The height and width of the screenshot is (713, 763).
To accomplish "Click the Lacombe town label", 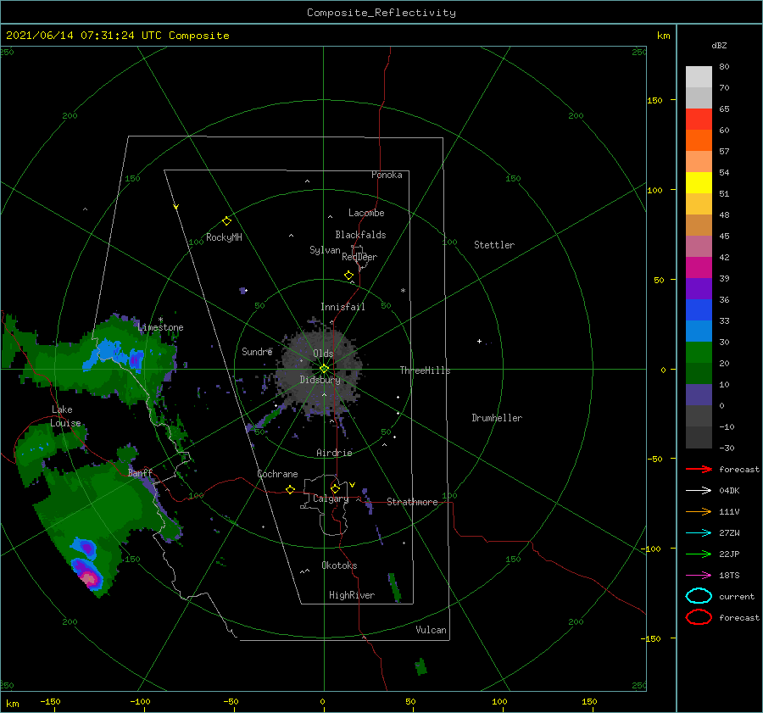I will coord(366,213).
